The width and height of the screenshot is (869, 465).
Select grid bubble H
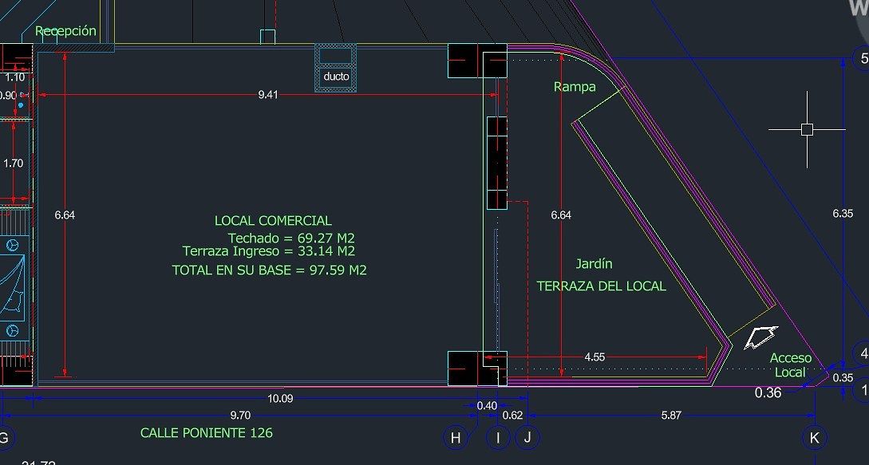pos(455,437)
